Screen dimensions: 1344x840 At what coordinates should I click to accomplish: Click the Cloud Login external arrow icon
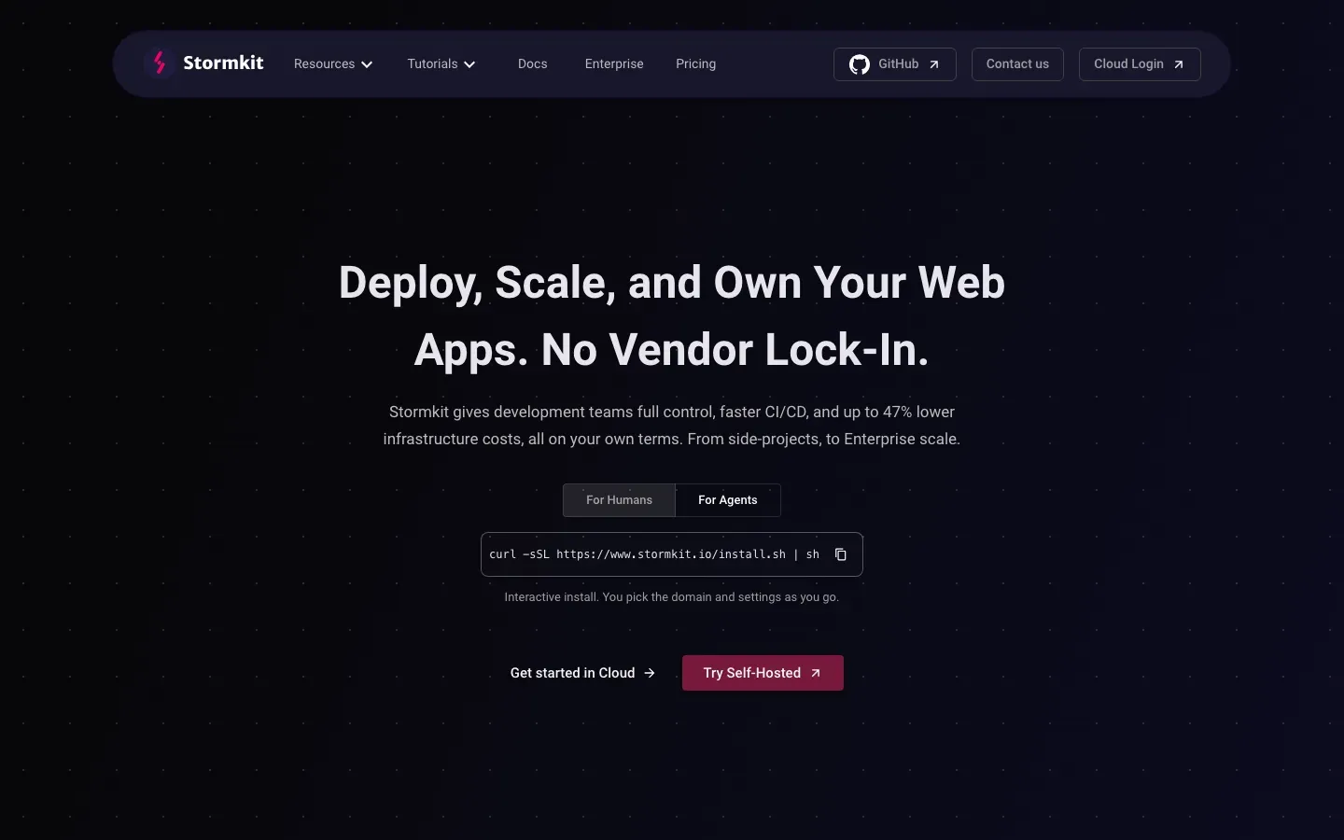(x=1179, y=64)
